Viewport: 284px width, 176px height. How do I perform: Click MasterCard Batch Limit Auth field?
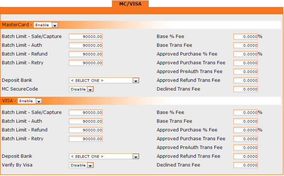(86, 45)
